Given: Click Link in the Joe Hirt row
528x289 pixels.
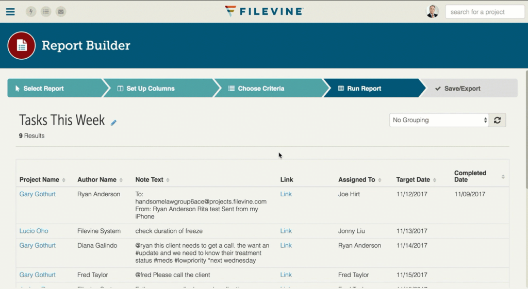Looking at the screenshot, I should pyautogui.click(x=286, y=194).
